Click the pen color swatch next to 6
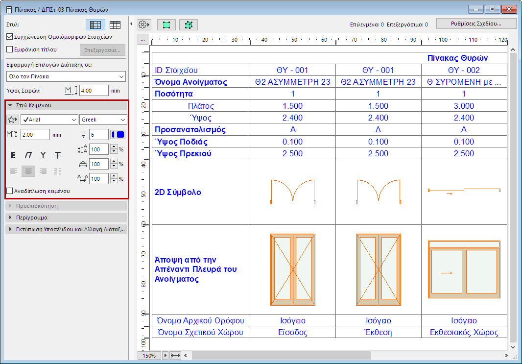Screen dimensions: 522x364 point(119,135)
